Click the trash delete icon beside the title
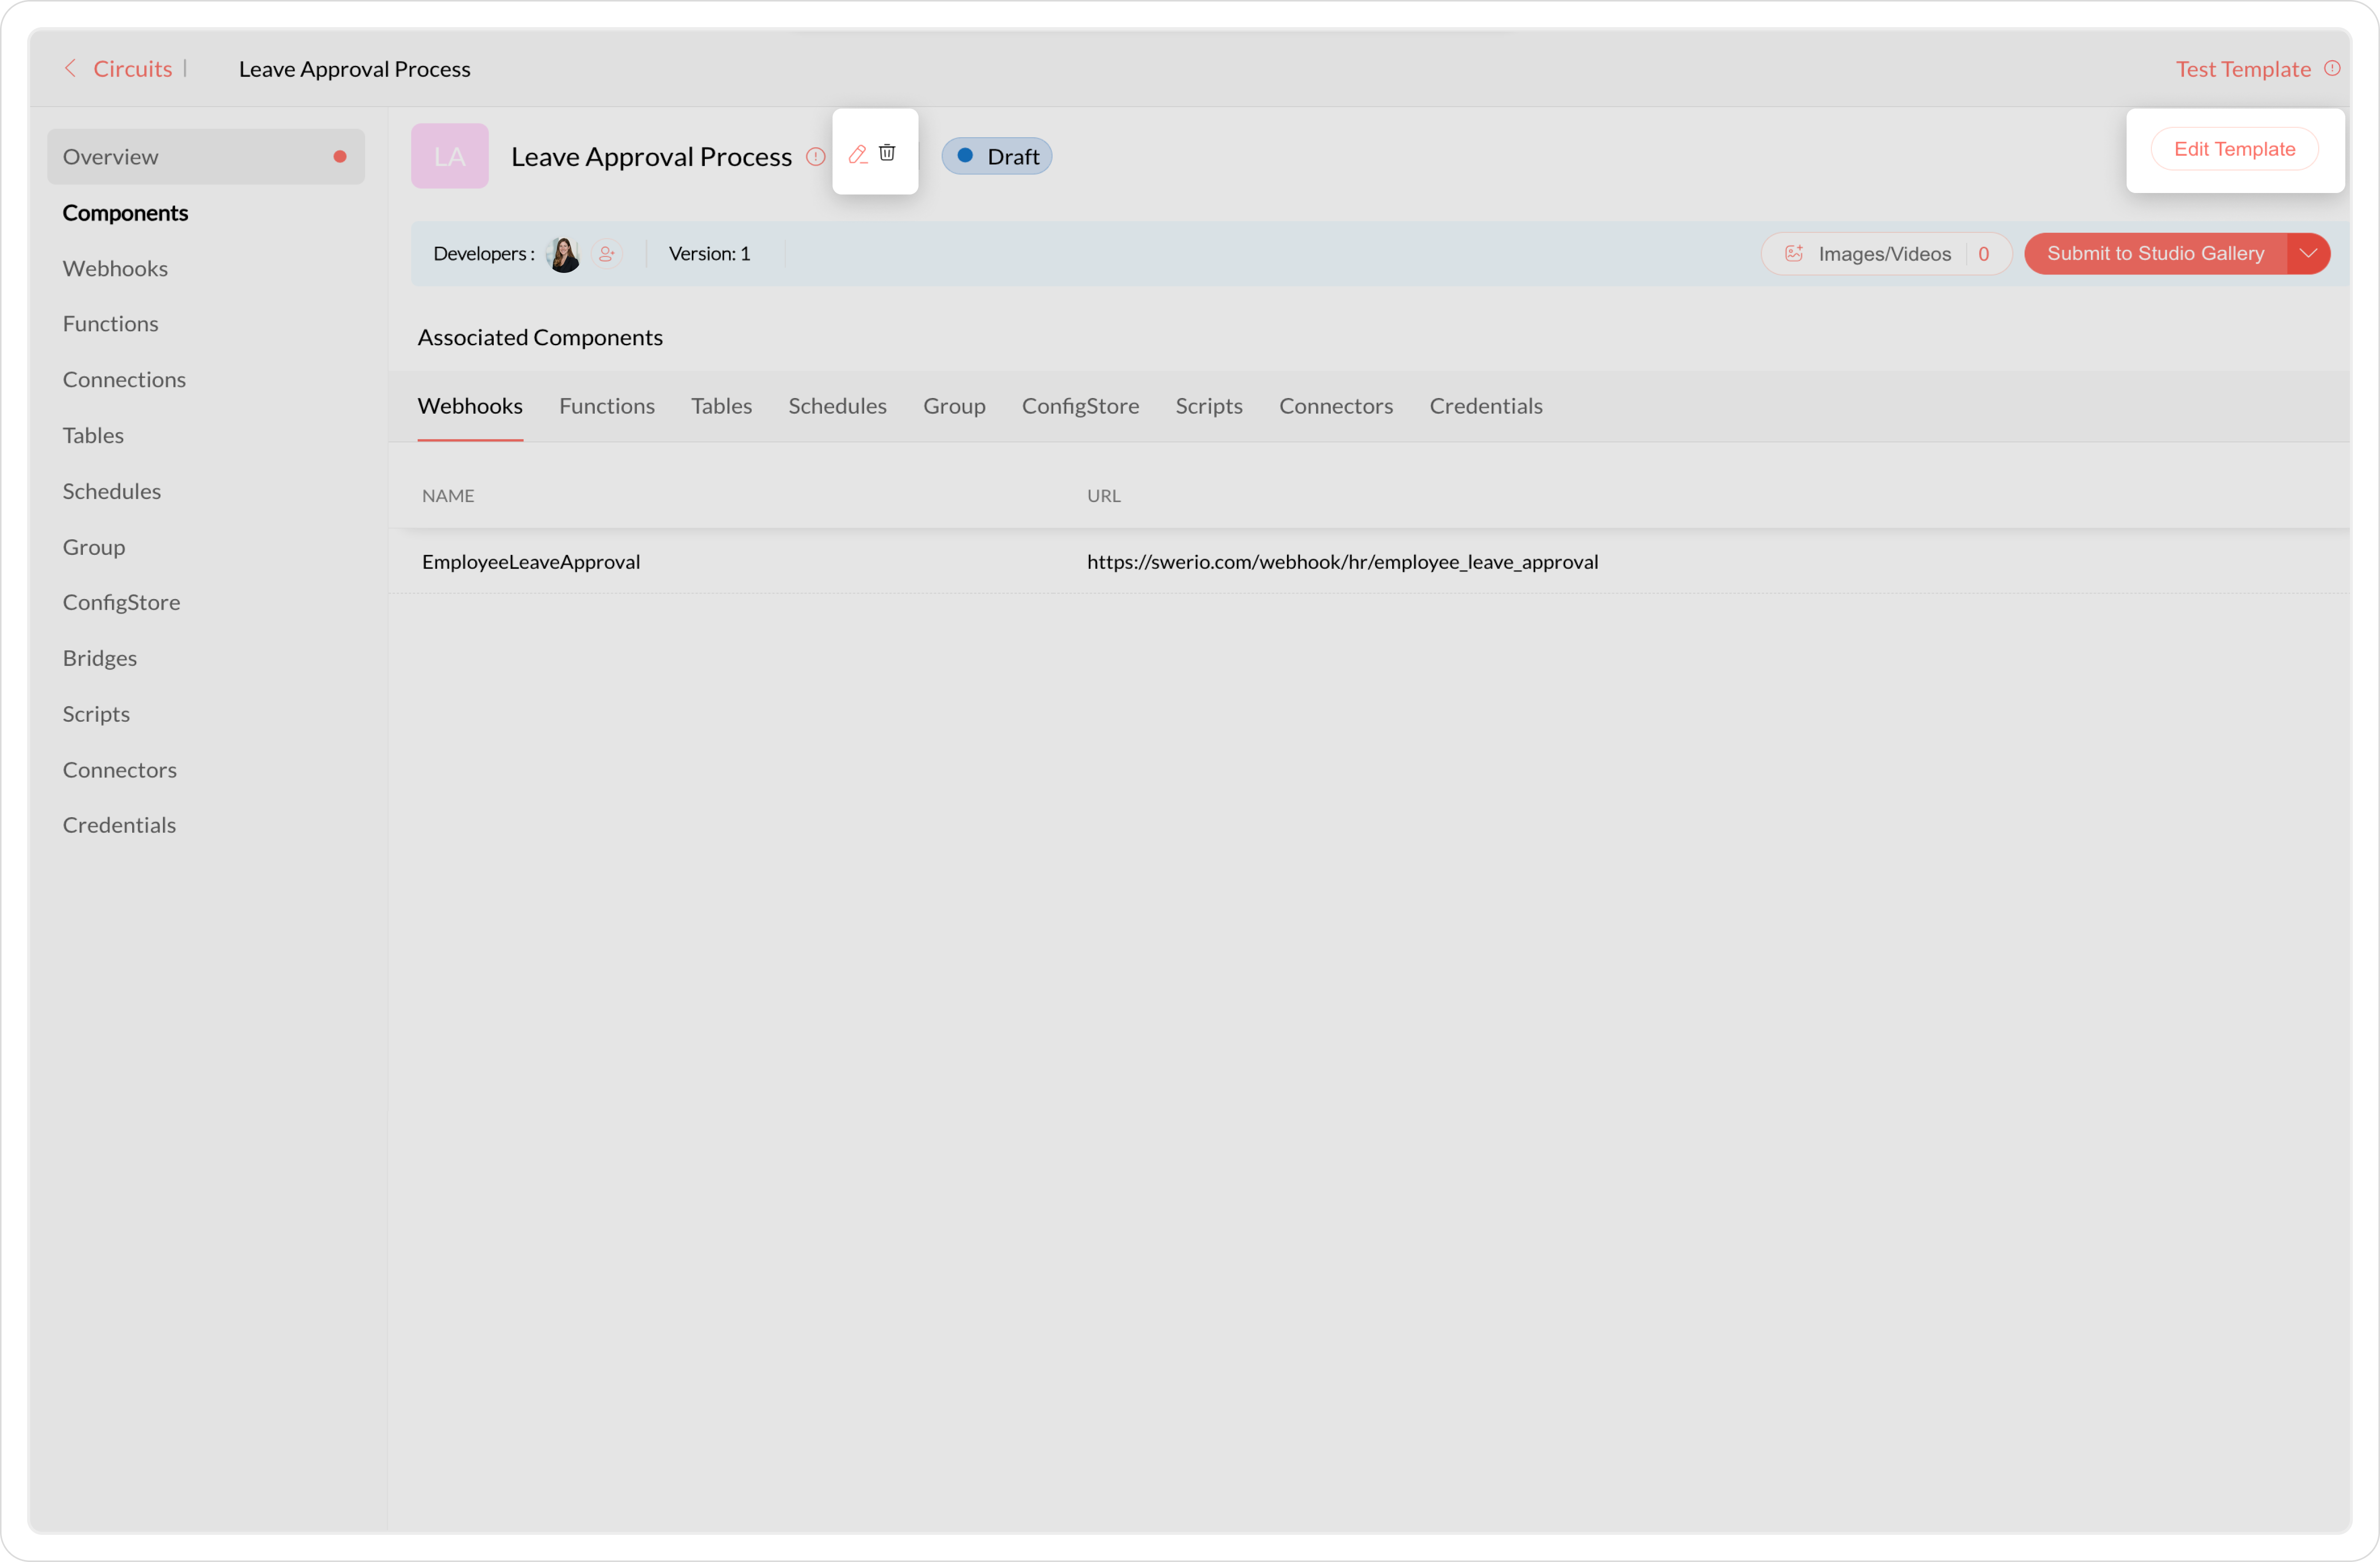The height and width of the screenshot is (1562, 2380). 887,153
